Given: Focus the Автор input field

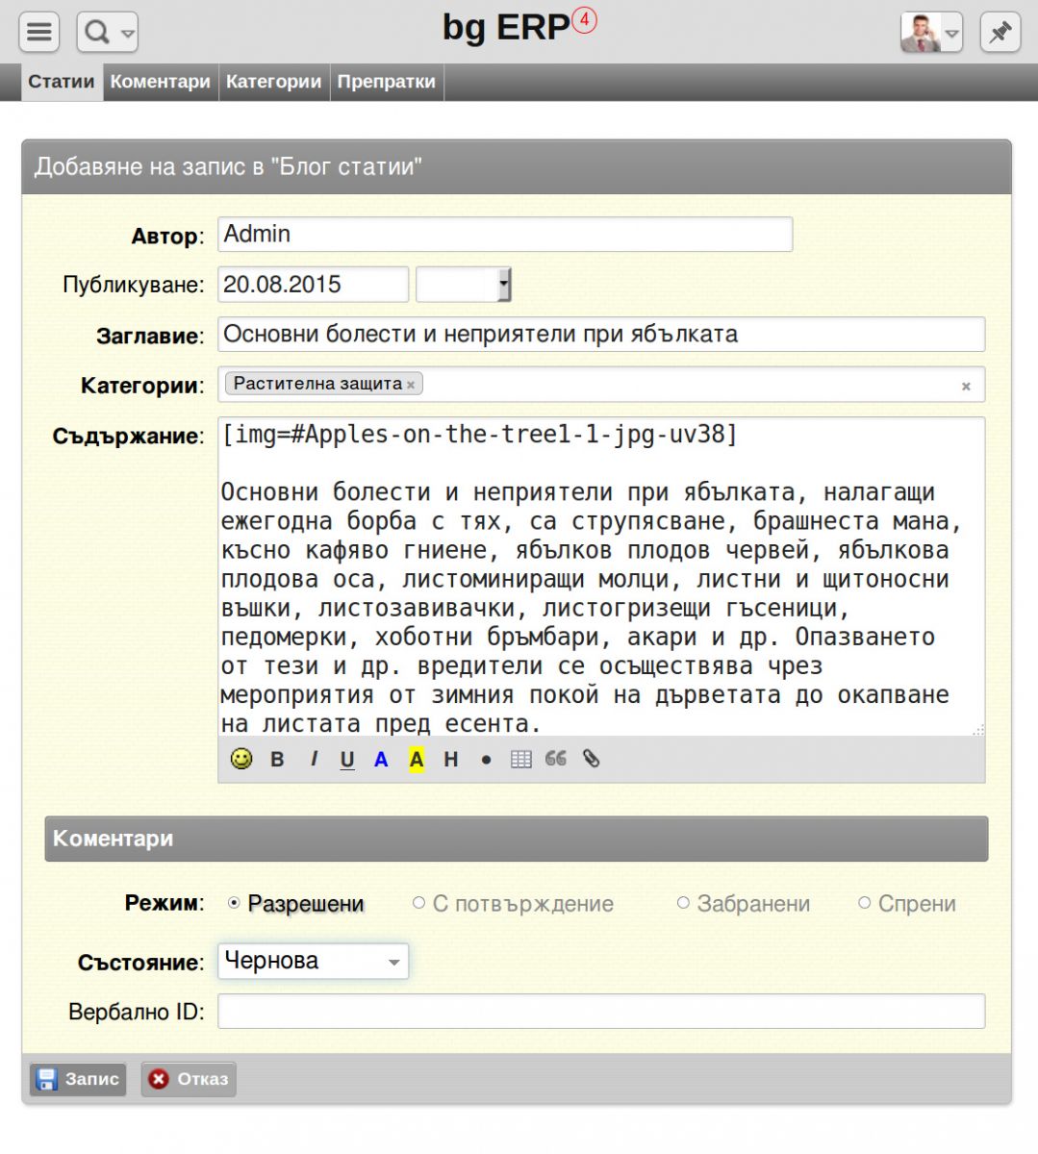Looking at the screenshot, I should pyautogui.click(x=505, y=234).
